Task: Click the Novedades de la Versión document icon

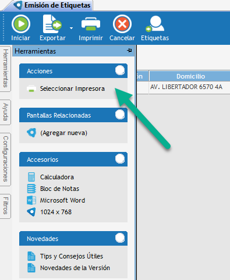Action: click(x=31, y=268)
